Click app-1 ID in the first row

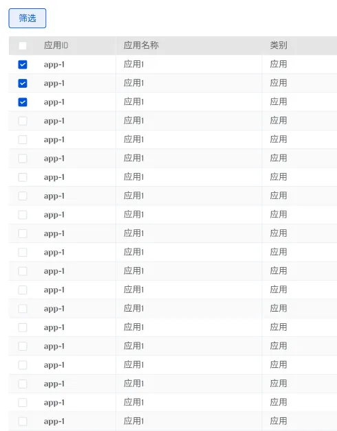pyautogui.click(x=54, y=65)
